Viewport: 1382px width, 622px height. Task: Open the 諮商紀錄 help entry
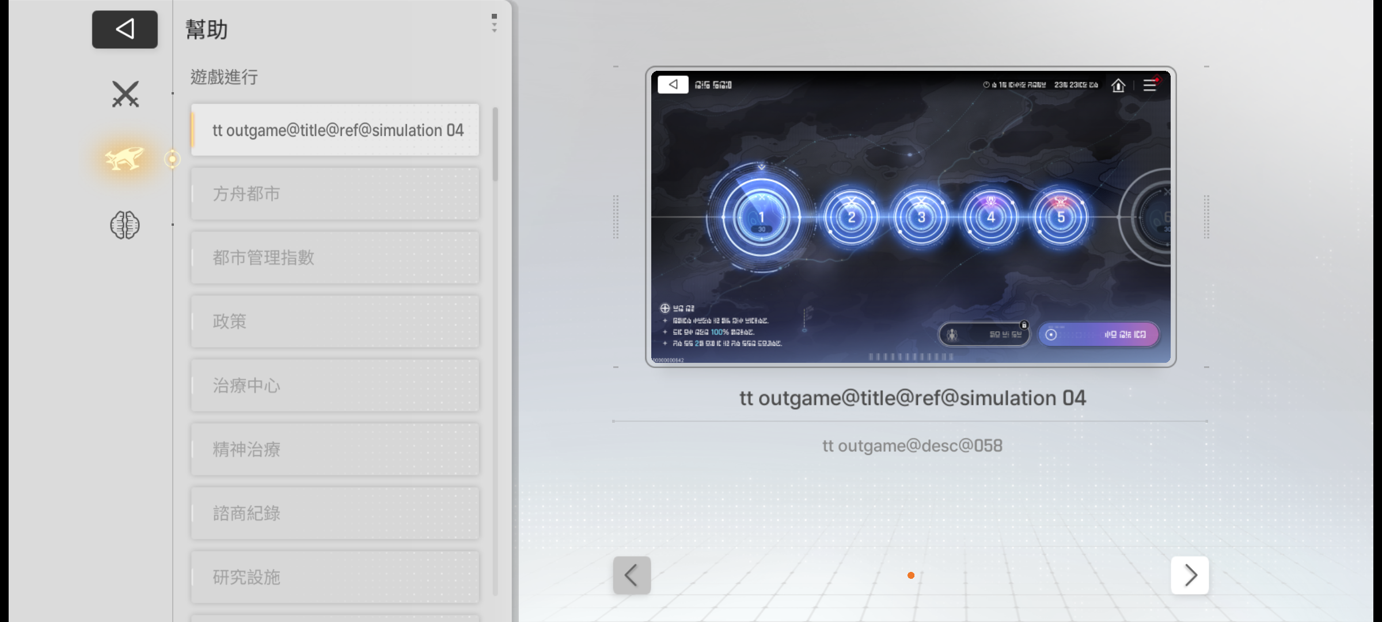(335, 513)
